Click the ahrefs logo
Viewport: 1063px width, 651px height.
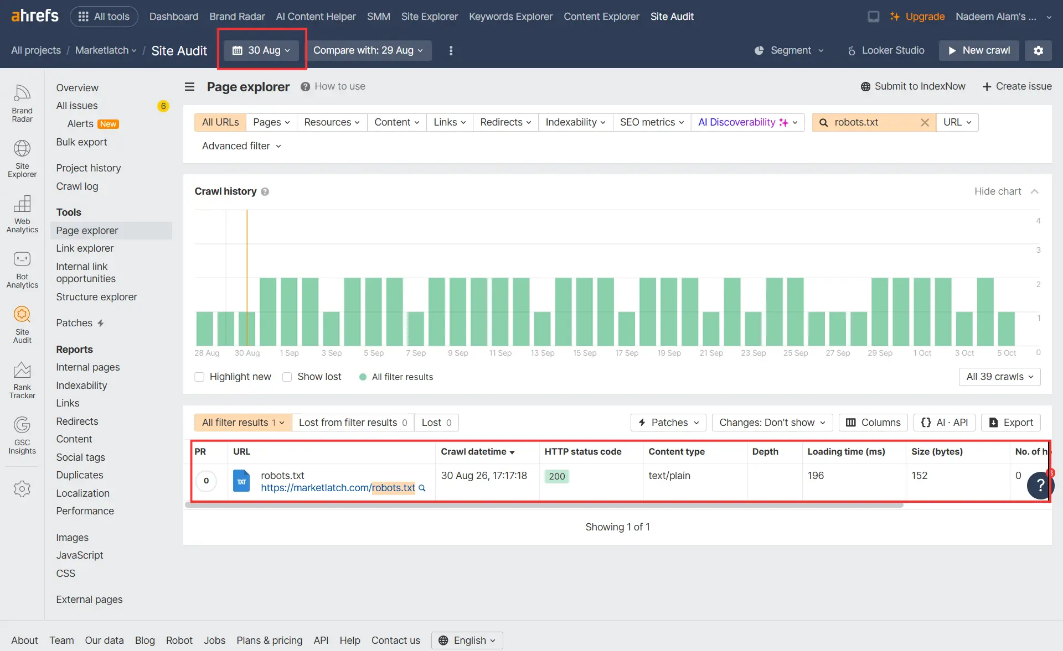35,16
